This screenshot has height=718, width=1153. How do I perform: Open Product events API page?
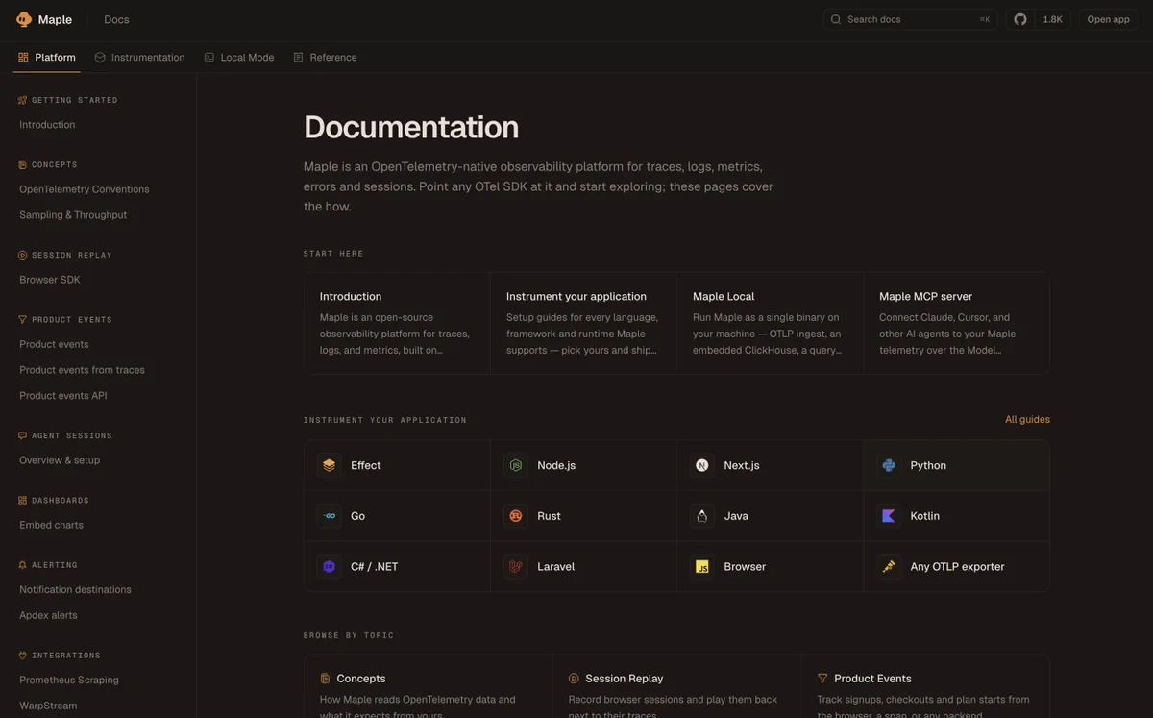click(63, 396)
